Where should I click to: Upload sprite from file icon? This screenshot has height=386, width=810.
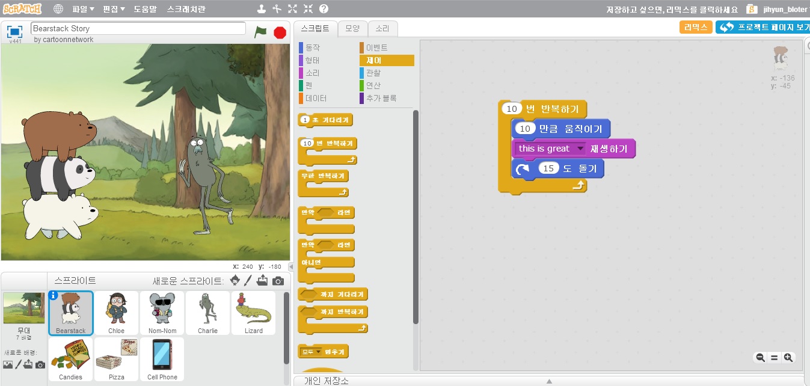(262, 280)
